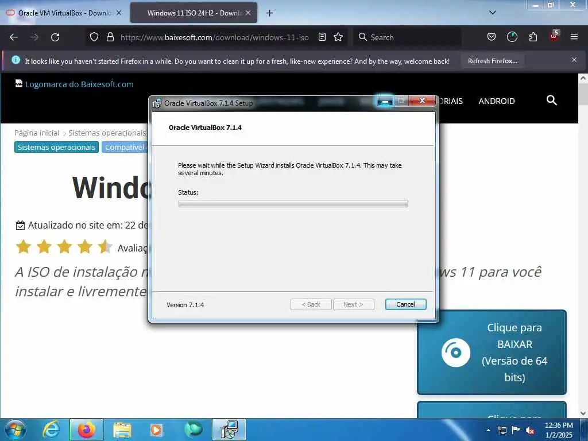588x441 pixels.
Task: Open Windows Media Player from taskbar
Action: tap(156, 430)
